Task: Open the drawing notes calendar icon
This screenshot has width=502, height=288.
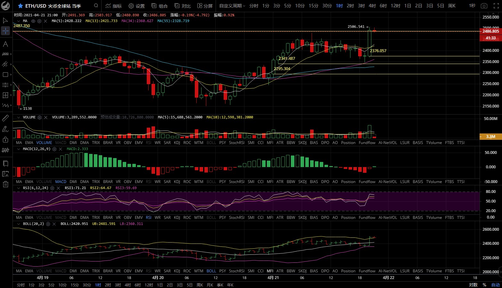Action: [5, 174]
